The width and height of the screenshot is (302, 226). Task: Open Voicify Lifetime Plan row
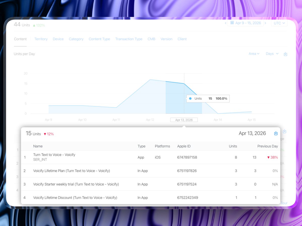click(x=150, y=171)
